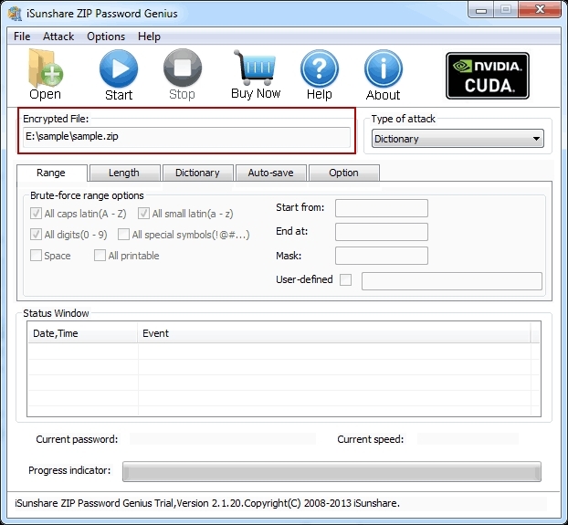Image resolution: width=568 pixels, height=525 pixels.
Task: Click the Open folder icon
Action: click(x=44, y=69)
